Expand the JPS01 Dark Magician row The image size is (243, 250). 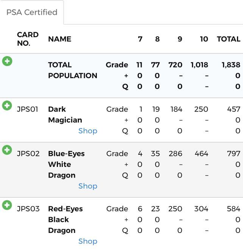(7, 105)
